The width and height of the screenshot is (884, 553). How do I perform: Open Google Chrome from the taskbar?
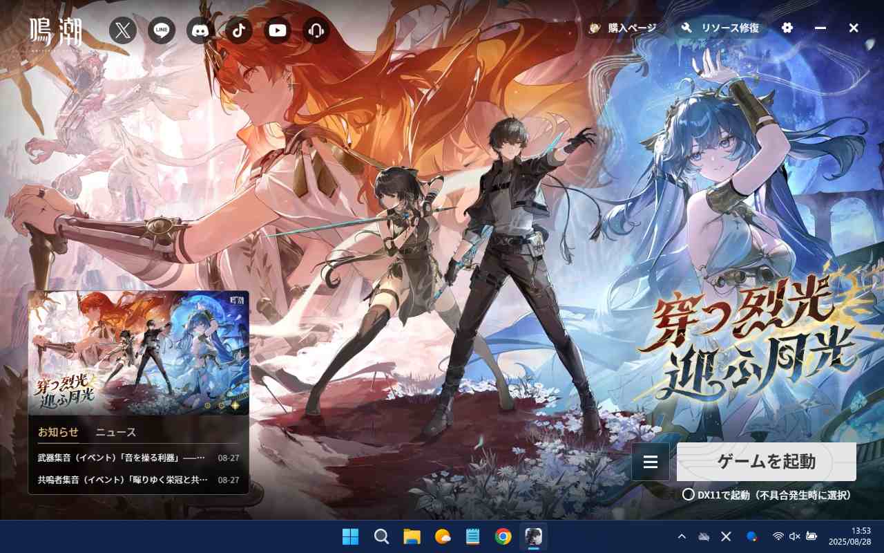pos(503,536)
